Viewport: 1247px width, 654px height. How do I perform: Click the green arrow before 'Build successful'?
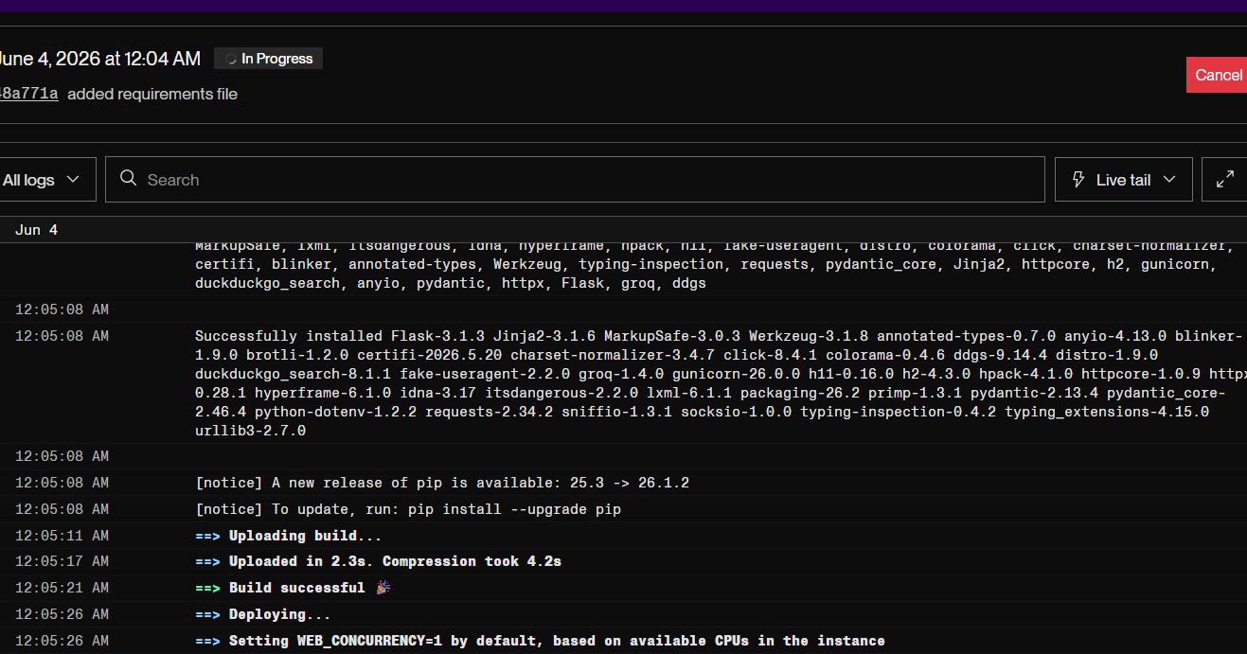[207, 588]
